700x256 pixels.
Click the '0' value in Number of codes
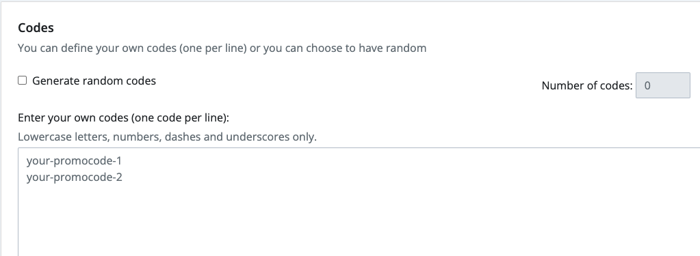[647, 85]
